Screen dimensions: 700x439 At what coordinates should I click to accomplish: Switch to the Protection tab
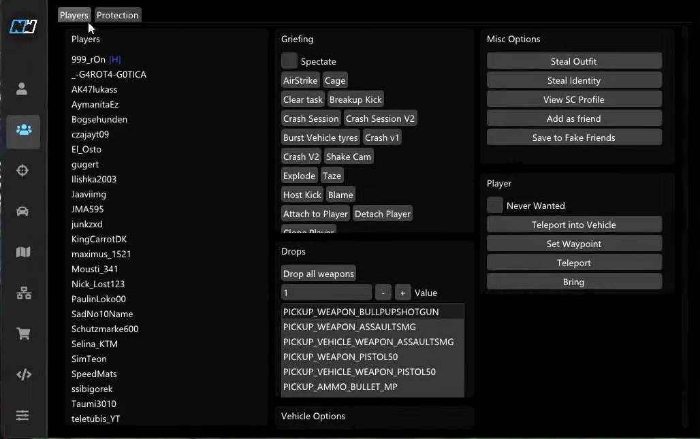tap(117, 15)
